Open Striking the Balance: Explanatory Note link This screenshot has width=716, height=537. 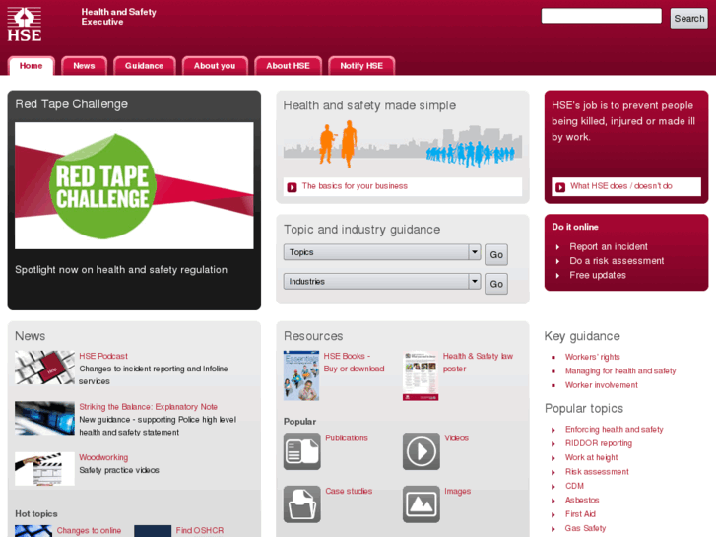click(148, 407)
